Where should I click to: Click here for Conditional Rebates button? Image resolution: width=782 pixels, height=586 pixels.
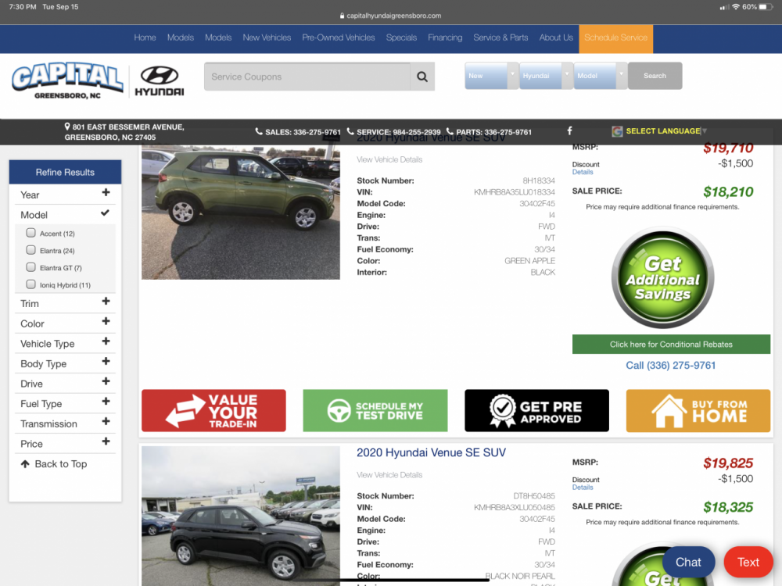(x=671, y=345)
